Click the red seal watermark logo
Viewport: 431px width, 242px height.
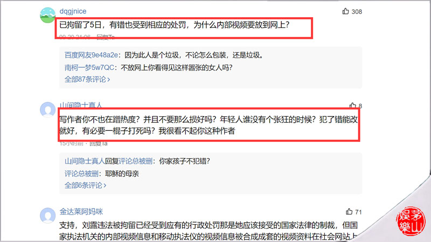[x=411, y=221]
